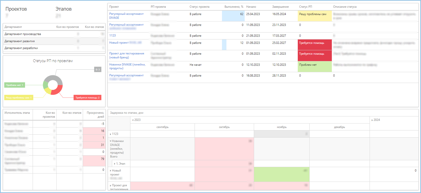Click the ноябрь month column header
Viewport: 421px width, 193px height.
click(x=282, y=127)
